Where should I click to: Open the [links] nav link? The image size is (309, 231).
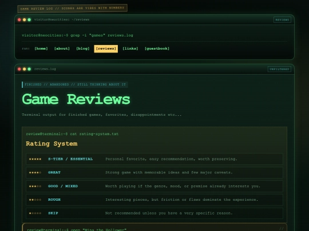(130, 48)
